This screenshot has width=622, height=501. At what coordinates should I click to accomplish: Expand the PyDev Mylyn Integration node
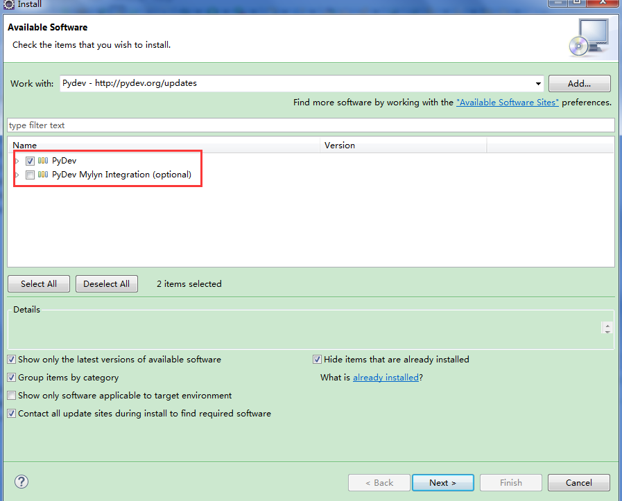(17, 175)
